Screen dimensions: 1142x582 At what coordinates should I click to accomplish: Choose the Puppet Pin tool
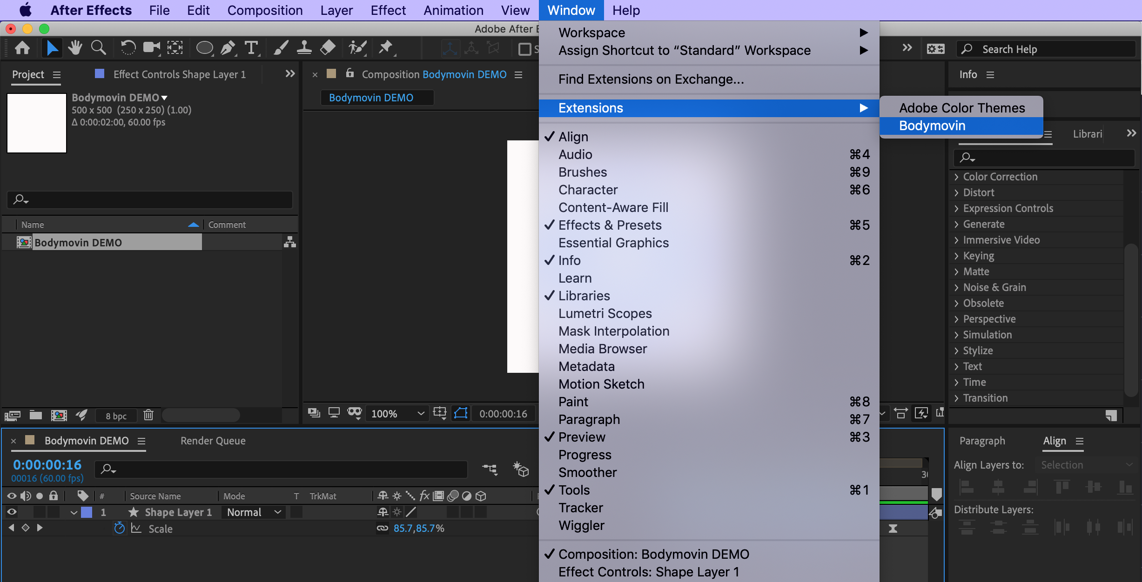tap(385, 48)
